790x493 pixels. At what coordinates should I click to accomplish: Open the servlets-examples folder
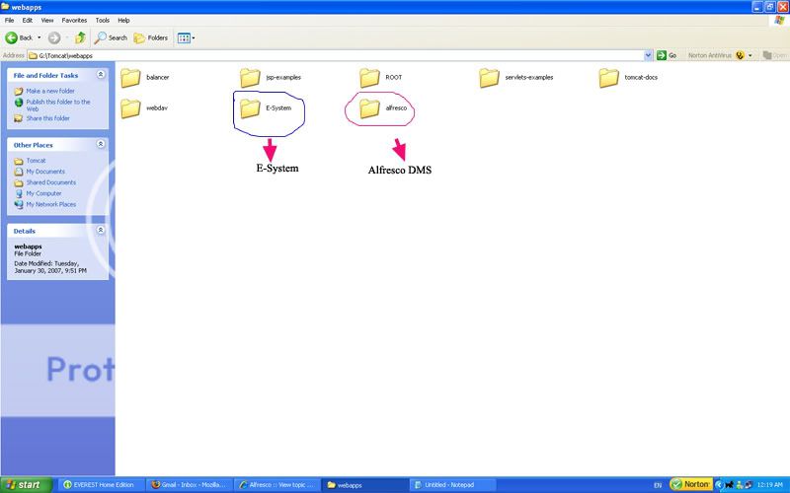[490, 78]
